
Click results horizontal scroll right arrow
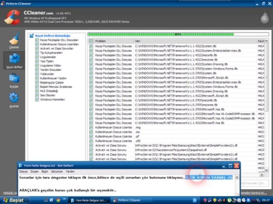[262, 175]
